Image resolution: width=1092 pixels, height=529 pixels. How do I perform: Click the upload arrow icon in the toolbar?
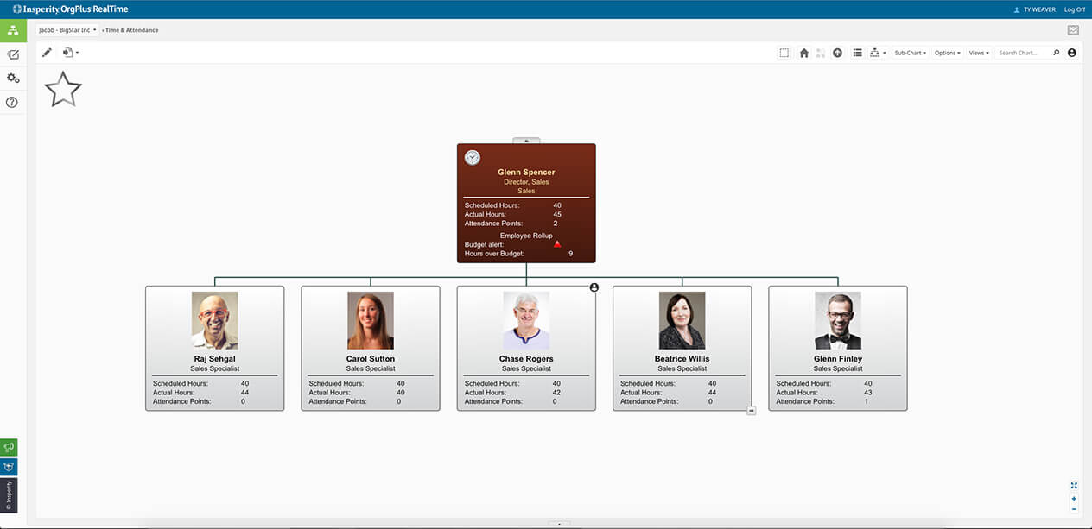tap(836, 53)
